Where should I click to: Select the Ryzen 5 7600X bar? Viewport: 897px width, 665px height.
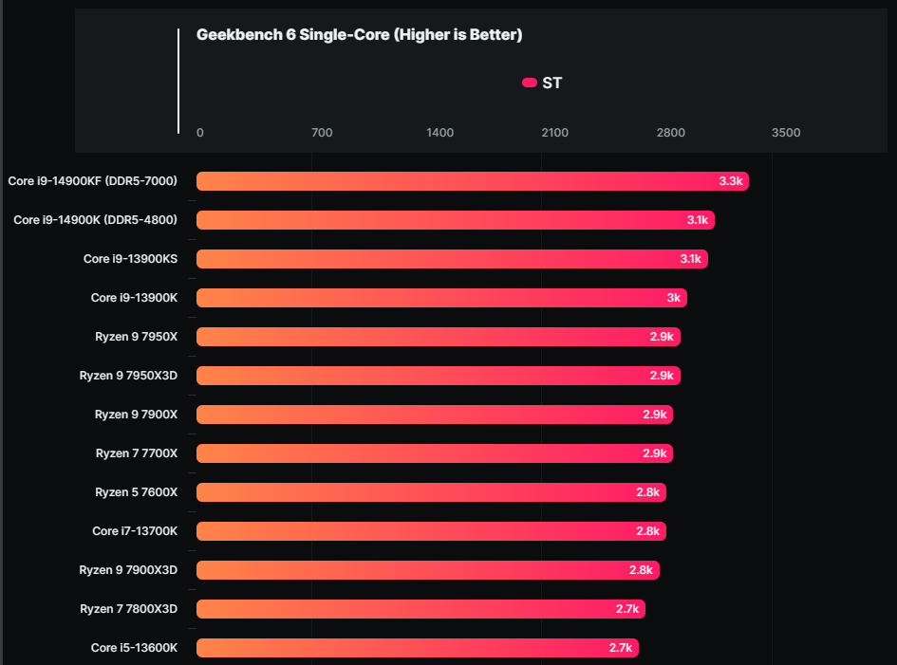coord(431,492)
